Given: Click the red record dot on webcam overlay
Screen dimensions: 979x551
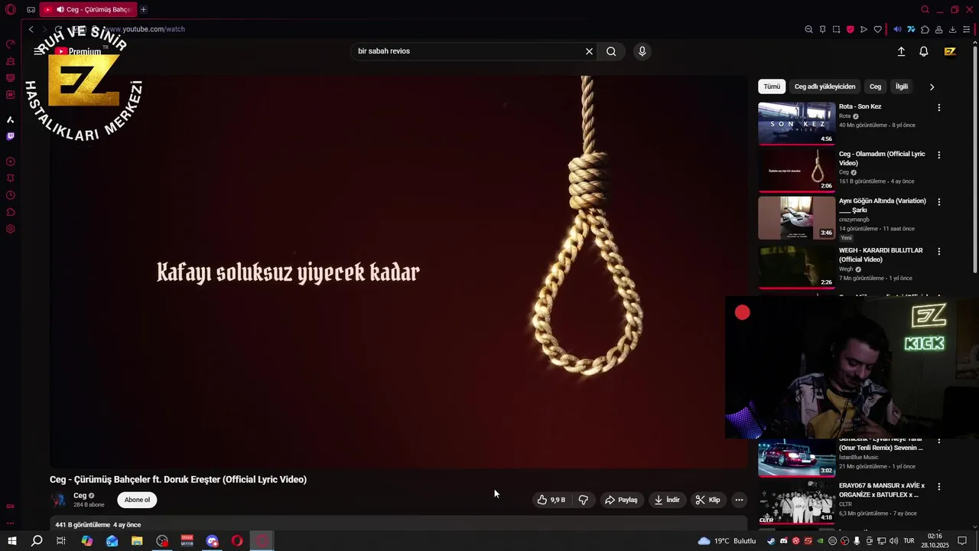Looking at the screenshot, I should point(743,312).
